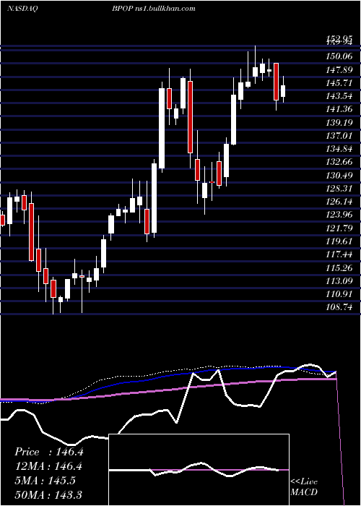Click the BPOP ns1.bullkhan.com title
This screenshot has width=361, height=506.
(x=153, y=9)
